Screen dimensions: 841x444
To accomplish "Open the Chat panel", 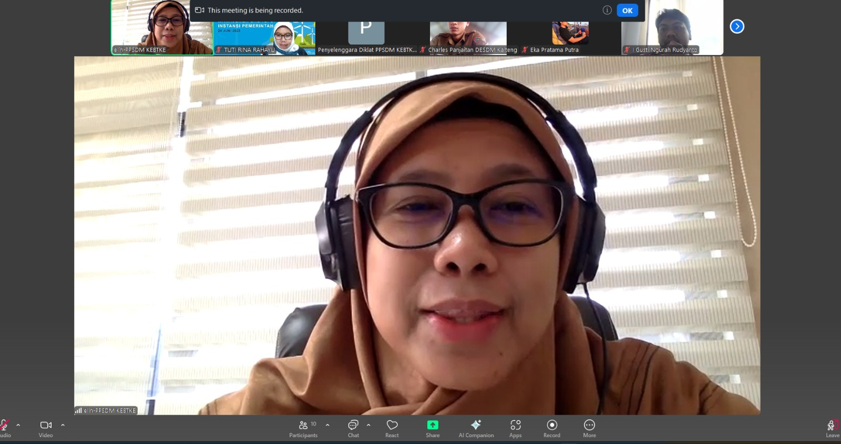I will pyautogui.click(x=353, y=428).
